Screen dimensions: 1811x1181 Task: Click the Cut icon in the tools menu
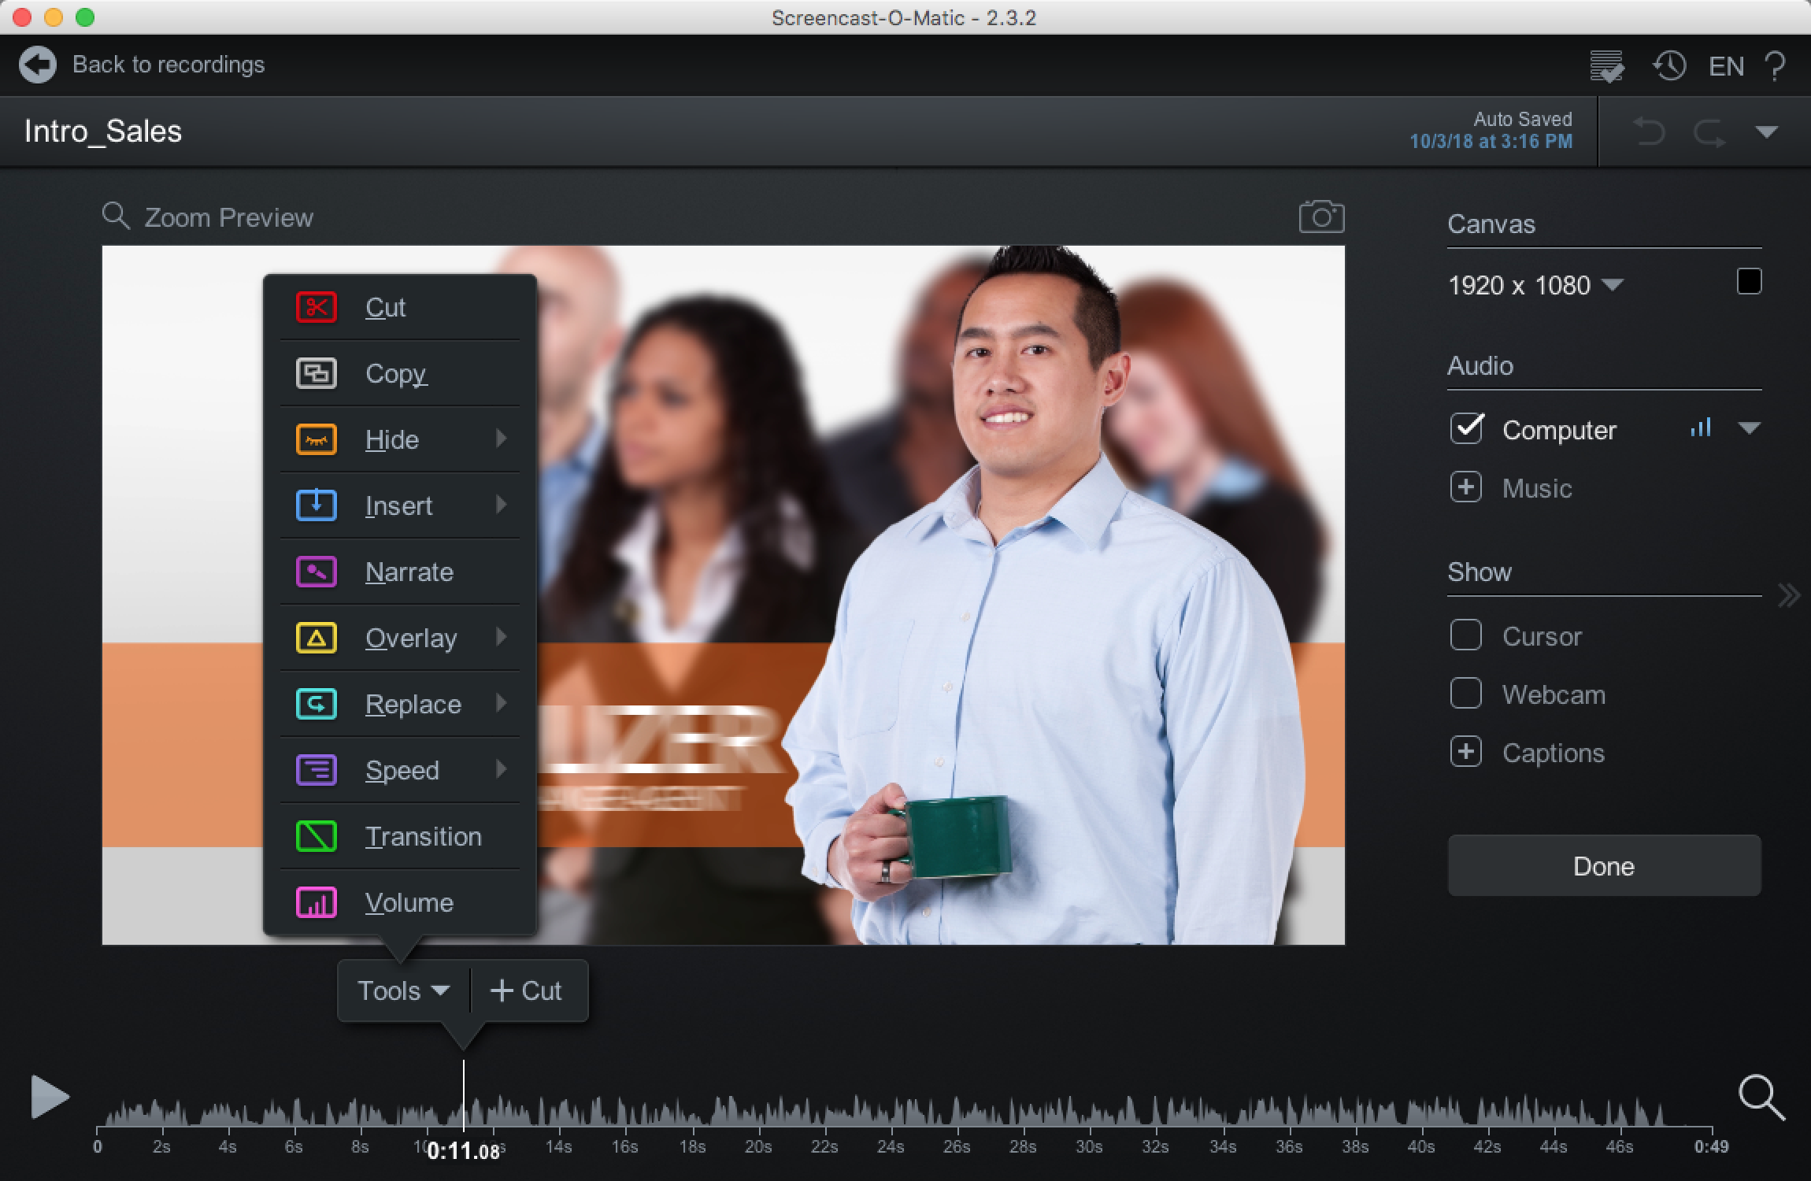316,305
